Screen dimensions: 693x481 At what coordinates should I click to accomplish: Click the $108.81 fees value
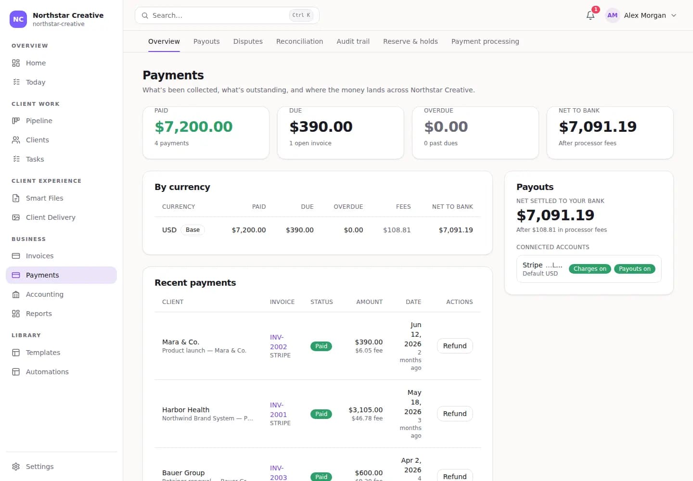[x=397, y=230]
